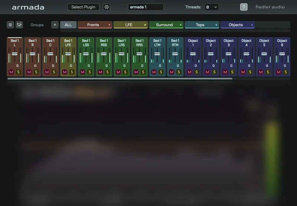This screenshot has width=297, height=206.
Task: Mute the Object 6 channel
Action: (x=278, y=72)
